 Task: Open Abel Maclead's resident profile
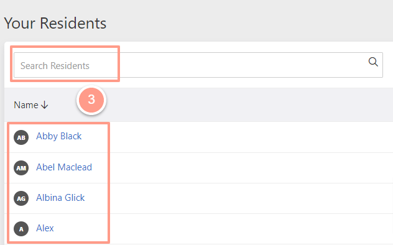(x=64, y=167)
